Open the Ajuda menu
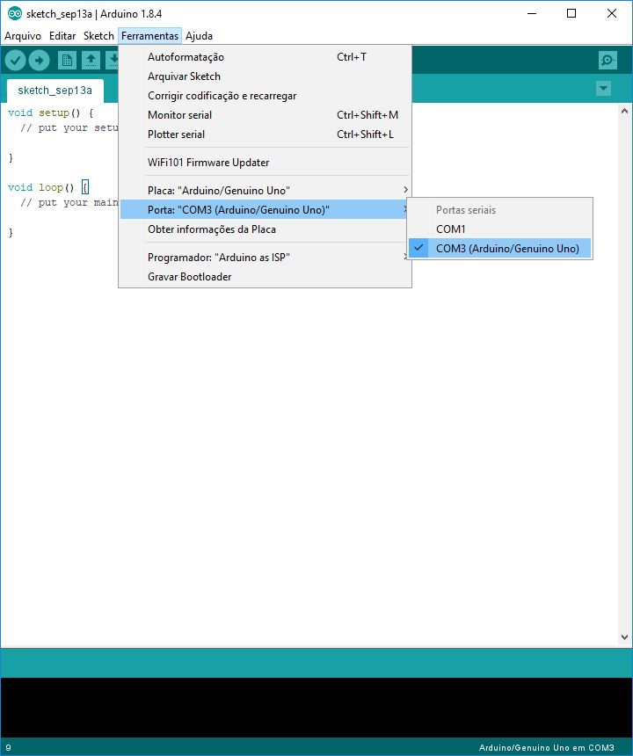633x756 pixels. click(x=199, y=36)
